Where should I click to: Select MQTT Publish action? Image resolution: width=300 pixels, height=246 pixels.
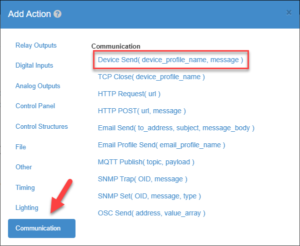point(146,162)
